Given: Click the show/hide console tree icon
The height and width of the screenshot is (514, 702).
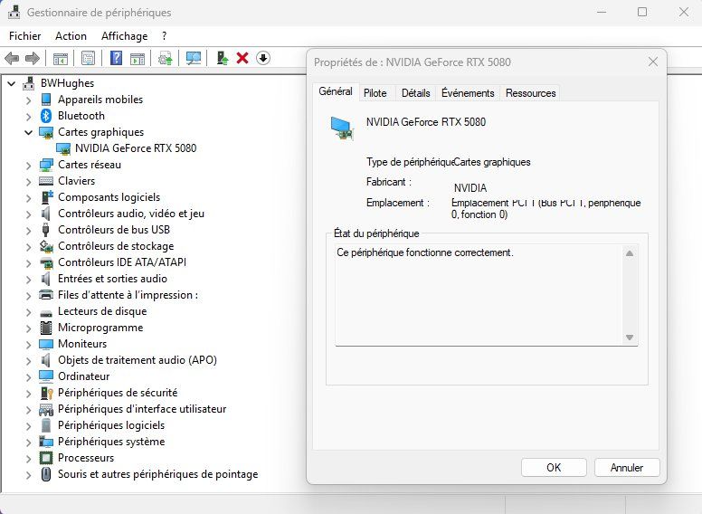Looking at the screenshot, I should (61, 58).
